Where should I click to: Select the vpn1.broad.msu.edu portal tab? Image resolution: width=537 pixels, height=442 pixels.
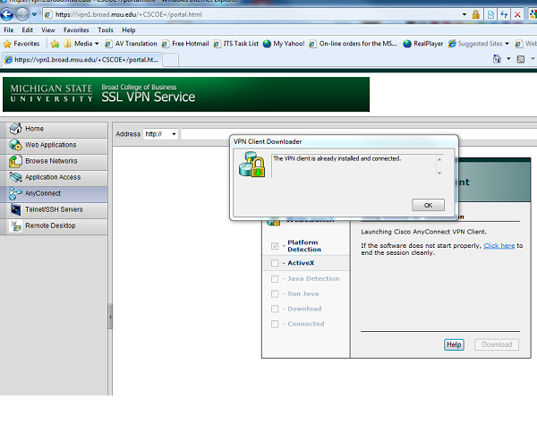(x=81, y=60)
